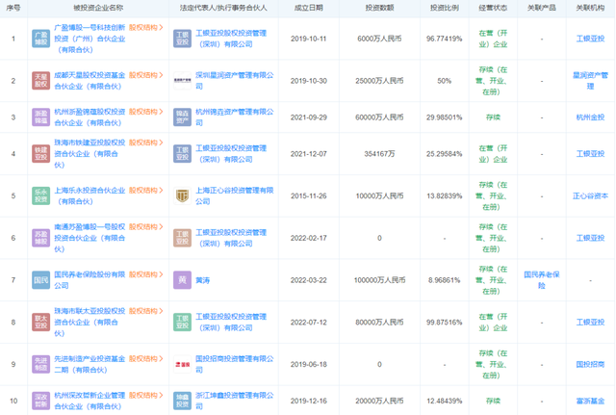Open company 国民养老保险股份有限公司

pos(90,280)
